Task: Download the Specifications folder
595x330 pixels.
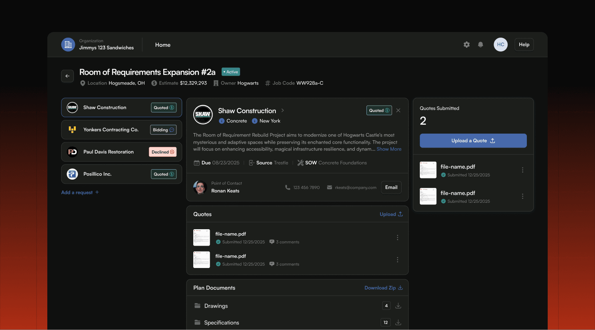Action: pyautogui.click(x=398, y=322)
